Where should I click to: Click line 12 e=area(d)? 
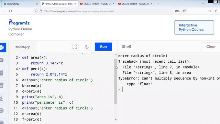[x=32, y=114]
